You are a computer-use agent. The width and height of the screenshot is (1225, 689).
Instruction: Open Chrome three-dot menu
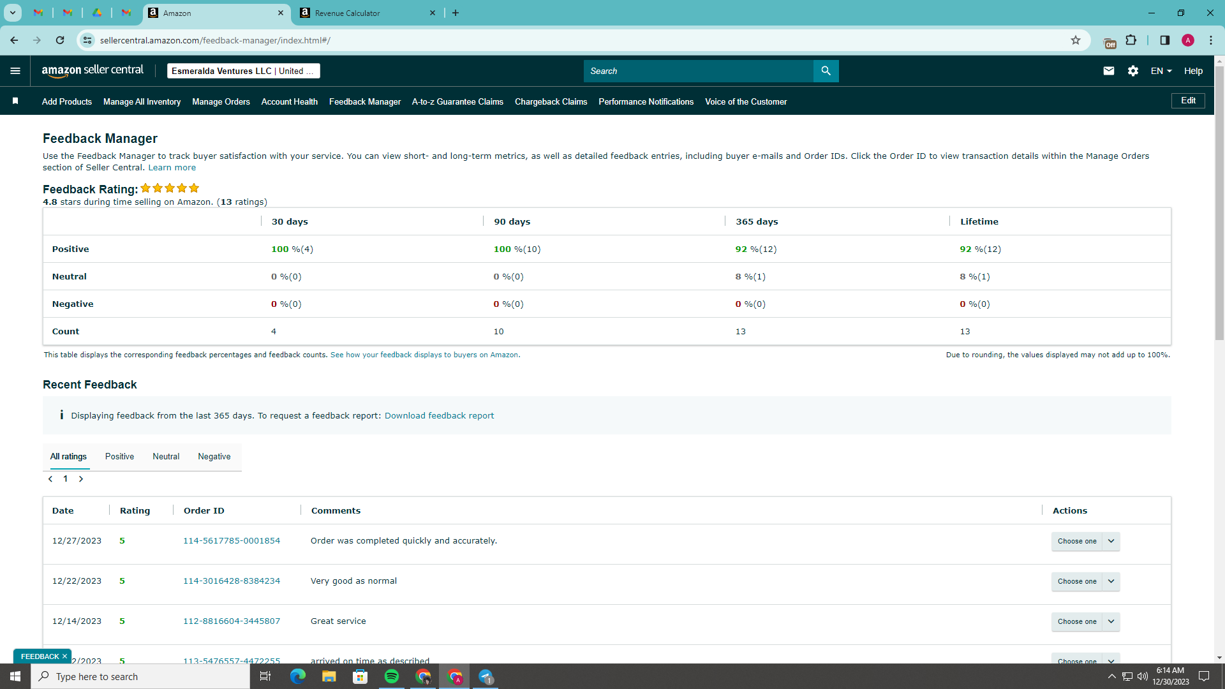tap(1211, 40)
